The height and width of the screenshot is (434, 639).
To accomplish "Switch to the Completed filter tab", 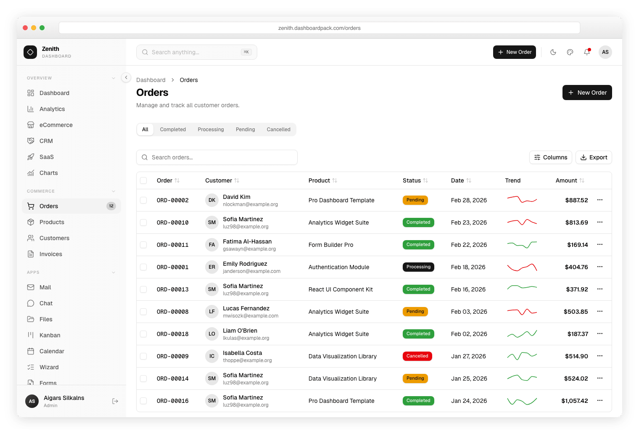I will tap(173, 129).
